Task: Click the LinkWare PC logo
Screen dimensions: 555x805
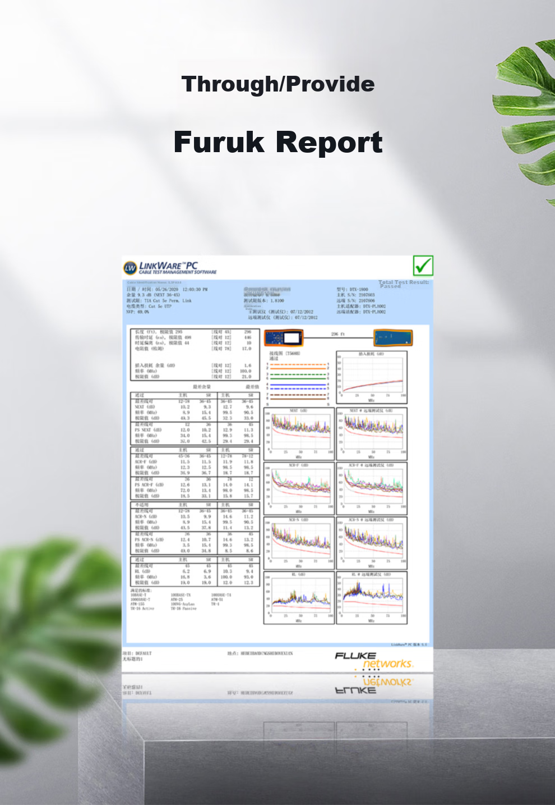Action: click(170, 267)
